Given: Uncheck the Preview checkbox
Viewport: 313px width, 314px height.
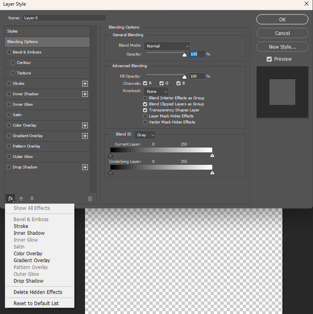Looking at the screenshot, I should click(269, 59).
